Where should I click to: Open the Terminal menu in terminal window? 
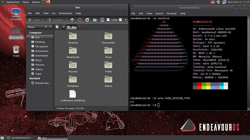(x=171, y=13)
